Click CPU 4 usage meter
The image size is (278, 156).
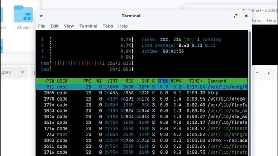tap(87, 57)
